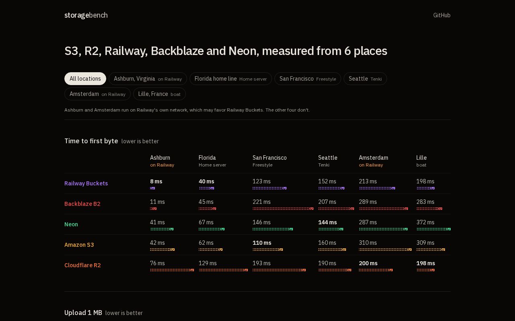Click Backblaze B2 221 ms San Francisco value
This screenshot has height=321, width=515.
(262, 202)
